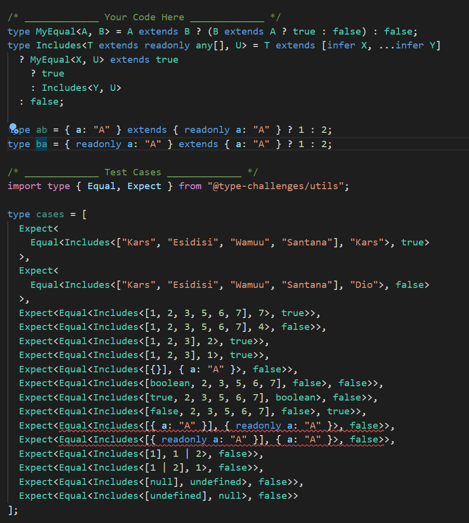The height and width of the screenshot is (523, 469).
Task: Click the 'ab' type alias name
Action: pos(42,130)
